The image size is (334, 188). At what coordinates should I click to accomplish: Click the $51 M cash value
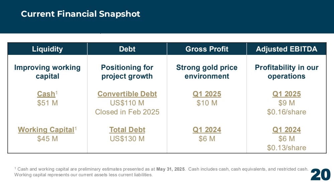coord(47,103)
